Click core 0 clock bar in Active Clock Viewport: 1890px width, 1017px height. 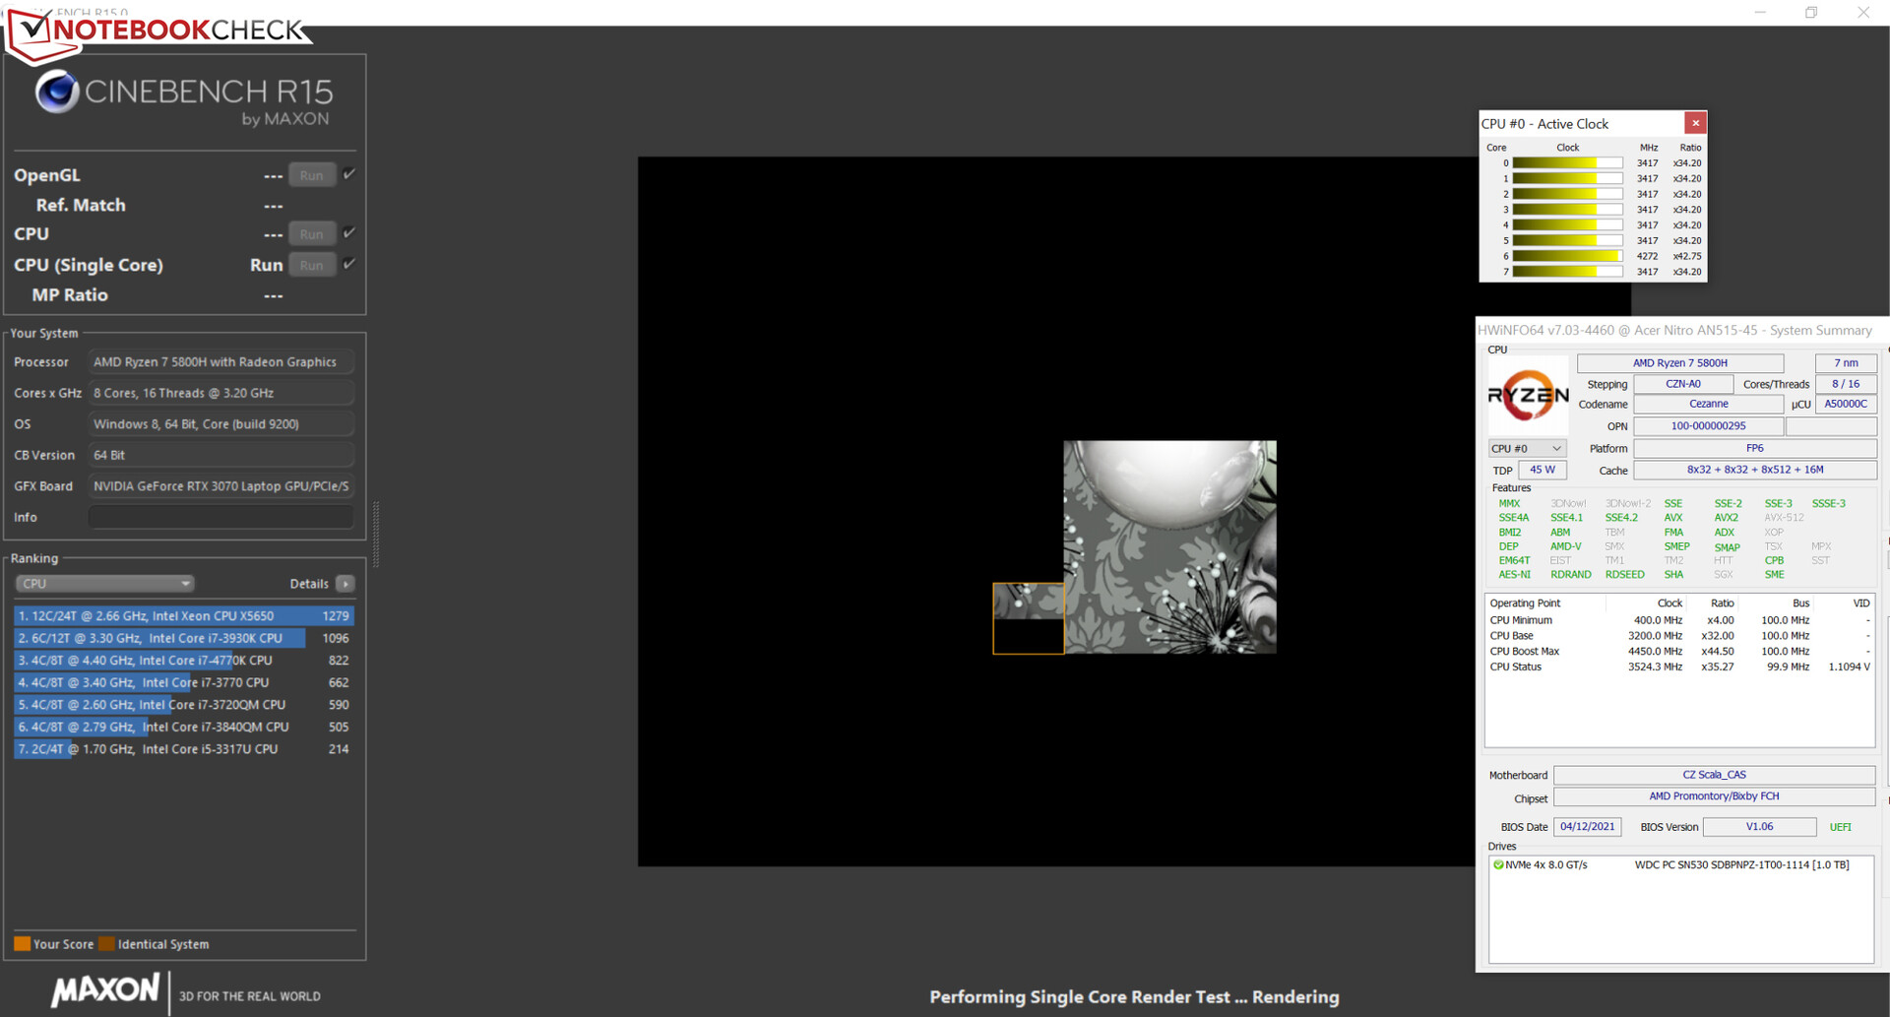coord(1567,163)
